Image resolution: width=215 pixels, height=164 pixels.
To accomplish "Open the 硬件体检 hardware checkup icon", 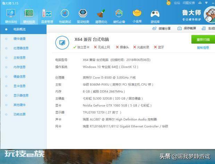I will click(11, 16).
